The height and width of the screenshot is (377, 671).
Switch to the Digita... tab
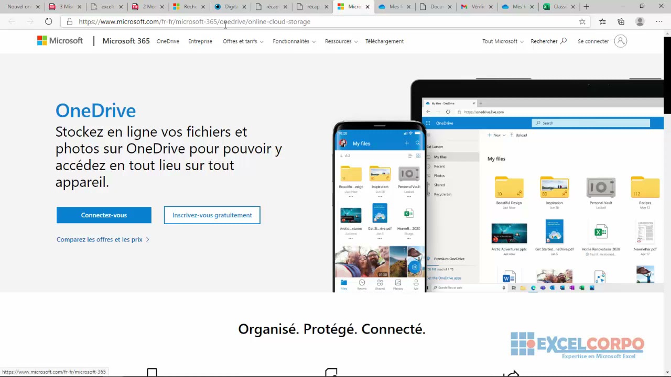(x=229, y=7)
